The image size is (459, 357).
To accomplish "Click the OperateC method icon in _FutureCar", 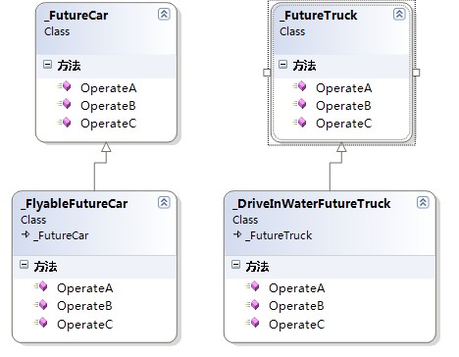I will pos(65,123).
